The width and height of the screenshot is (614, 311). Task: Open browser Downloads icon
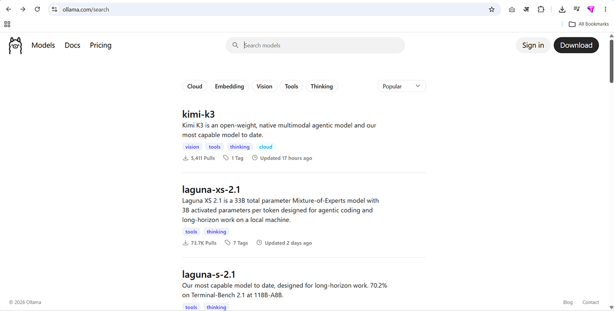pos(562,9)
